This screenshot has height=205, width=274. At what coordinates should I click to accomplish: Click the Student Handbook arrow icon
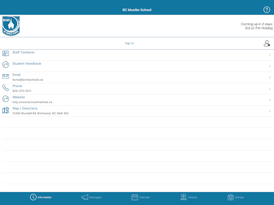(5, 65)
